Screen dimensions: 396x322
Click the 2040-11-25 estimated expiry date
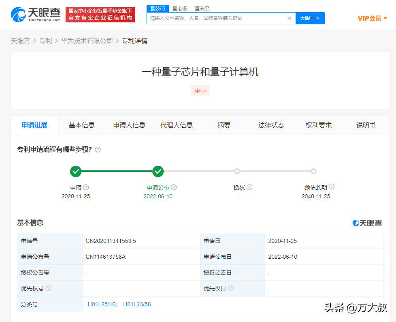click(x=316, y=197)
